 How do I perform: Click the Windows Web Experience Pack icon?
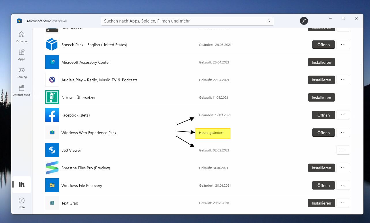[52, 132]
